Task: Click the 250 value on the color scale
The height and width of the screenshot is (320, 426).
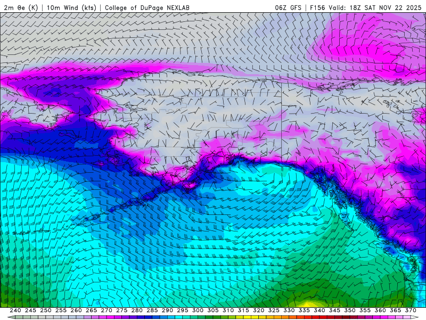Action: point(46,310)
